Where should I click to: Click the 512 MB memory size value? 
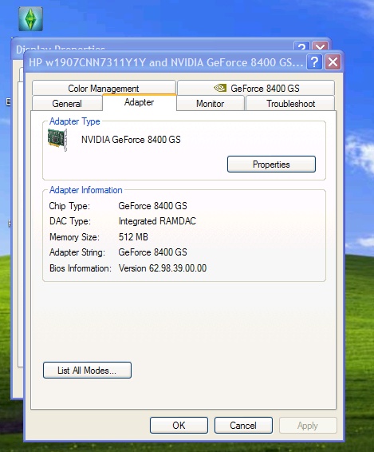[x=133, y=236]
